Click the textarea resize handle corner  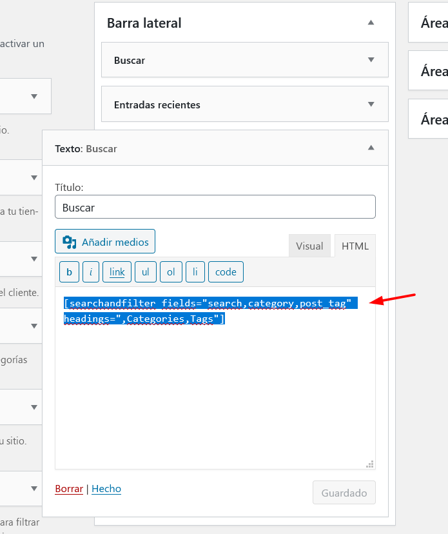click(370, 464)
